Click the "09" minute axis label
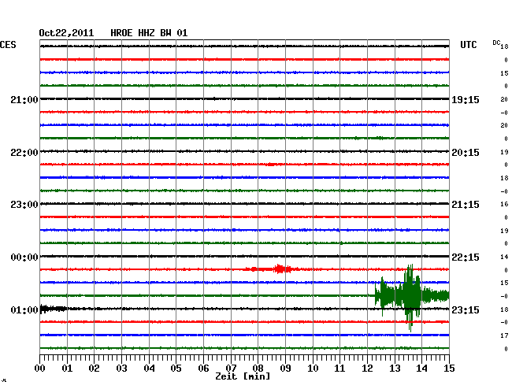 pos(285,368)
